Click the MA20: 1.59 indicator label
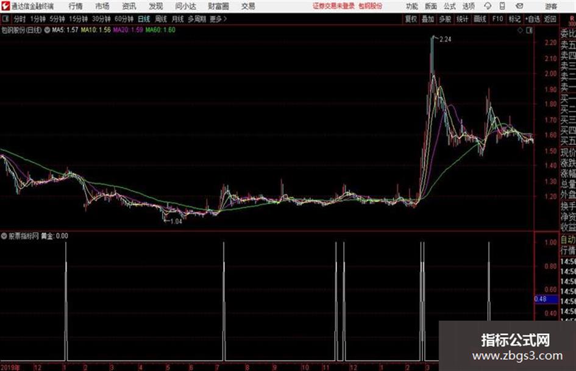576x371 pixels. 128,30
